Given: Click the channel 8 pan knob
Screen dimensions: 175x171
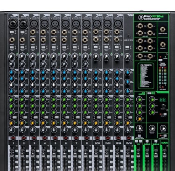Looking at the screenshot, I should [x=85, y=129].
